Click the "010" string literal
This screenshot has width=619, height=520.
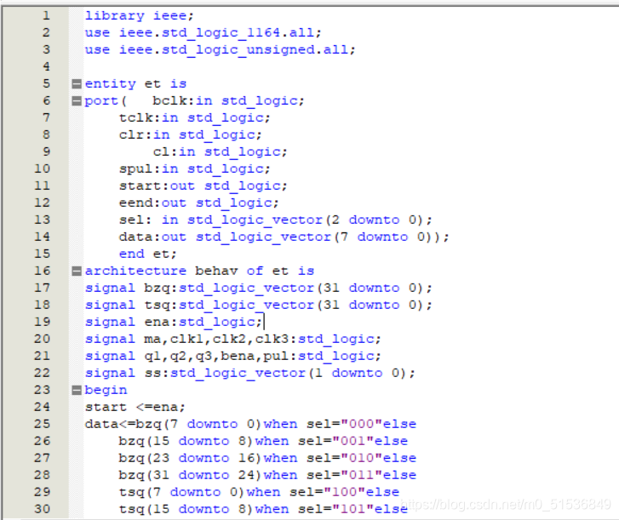[x=362, y=458]
